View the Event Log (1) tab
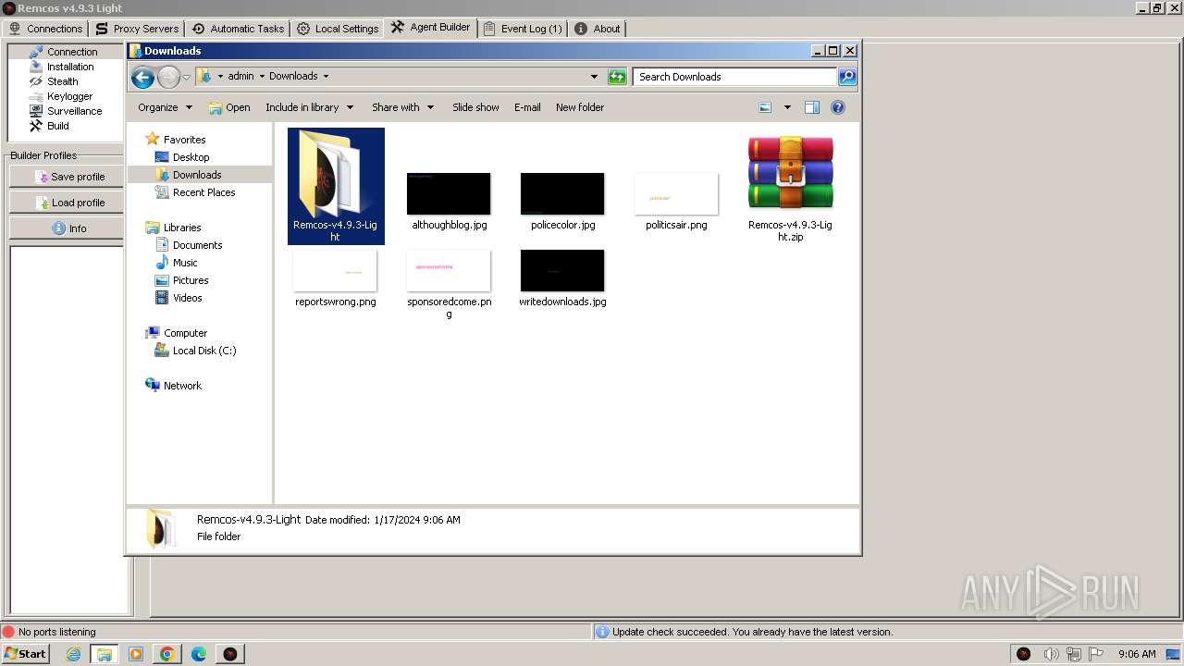The image size is (1184, 666). click(x=523, y=29)
